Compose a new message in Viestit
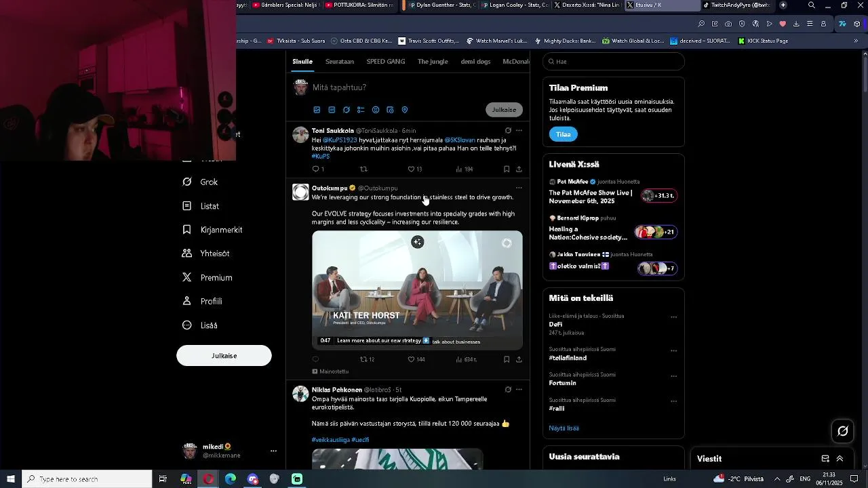868x488 pixels. click(825, 459)
